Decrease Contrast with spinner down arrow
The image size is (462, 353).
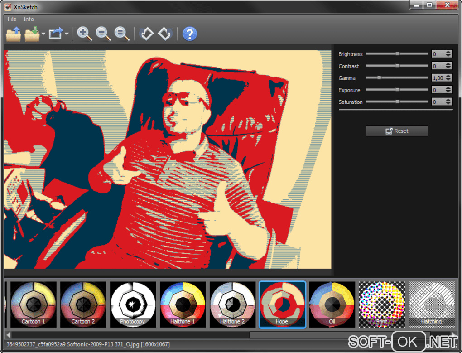point(448,68)
